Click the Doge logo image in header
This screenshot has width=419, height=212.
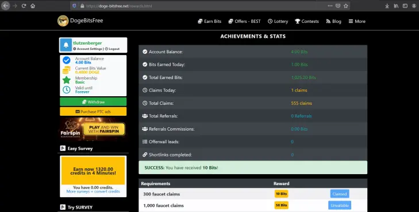pyautogui.click(x=63, y=21)
